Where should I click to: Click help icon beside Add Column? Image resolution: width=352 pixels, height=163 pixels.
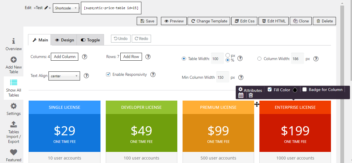click(x=84, y=57)
